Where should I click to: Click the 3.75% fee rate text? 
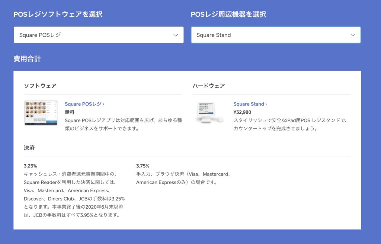(x=143, y=166)
